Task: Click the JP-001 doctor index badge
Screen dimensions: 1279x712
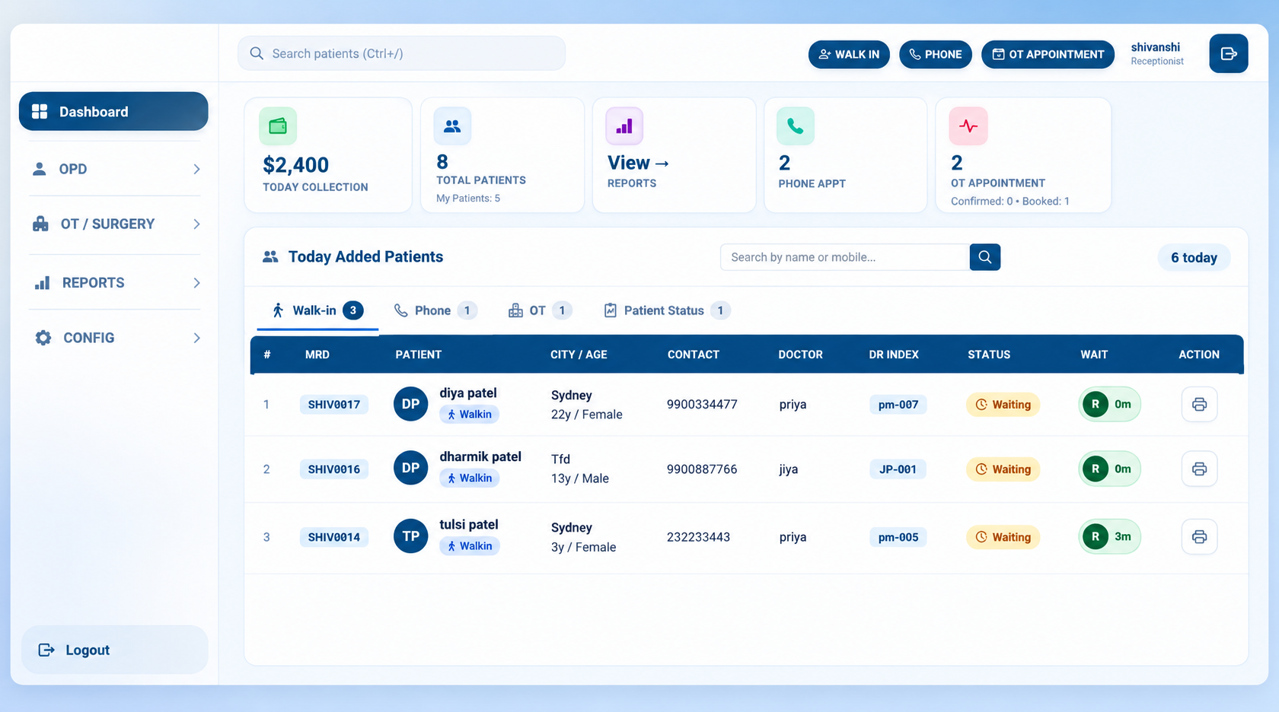Action: click(898, 469)
